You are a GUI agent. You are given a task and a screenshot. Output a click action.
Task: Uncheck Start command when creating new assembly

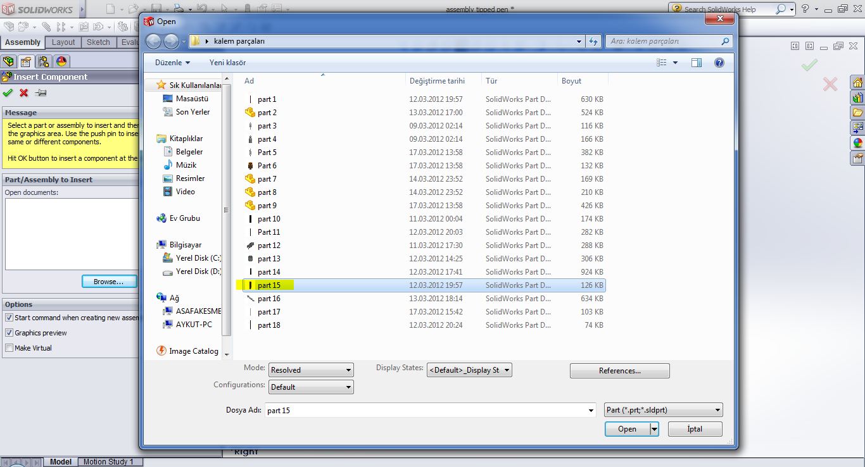tap(9, 318)
